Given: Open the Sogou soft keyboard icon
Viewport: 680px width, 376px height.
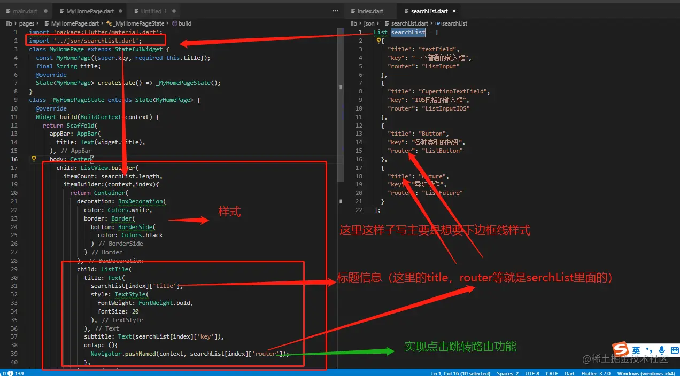Looking at the screenshot, I should coord(674,350).
